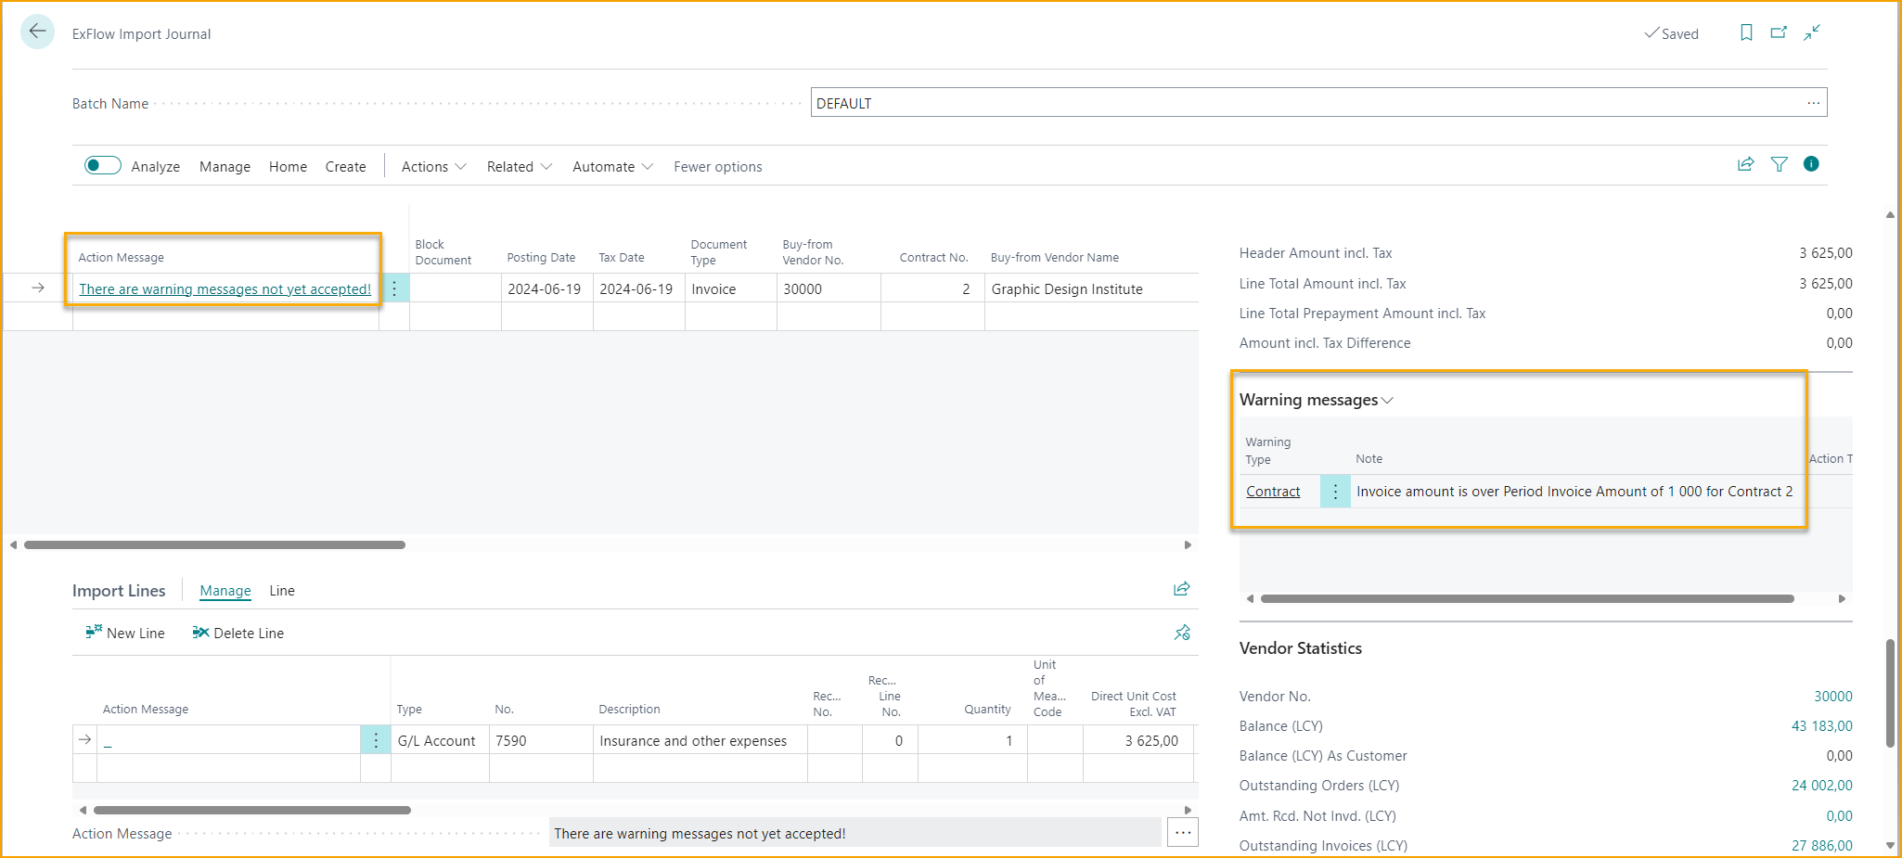The height and width of the screenshot is (858, 1902).
Task: Select the Line tab in Import Lines
Action: 282,591
